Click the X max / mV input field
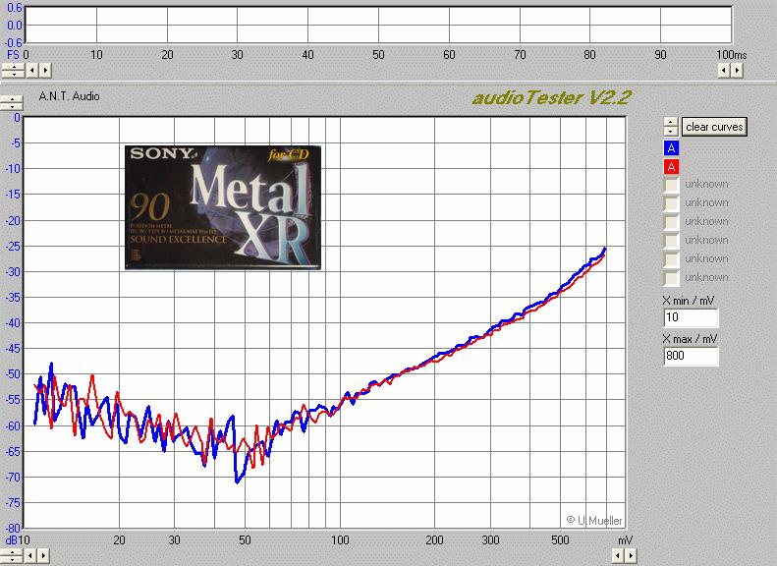This screenshot has height=566, width=777. coord(691,356)
